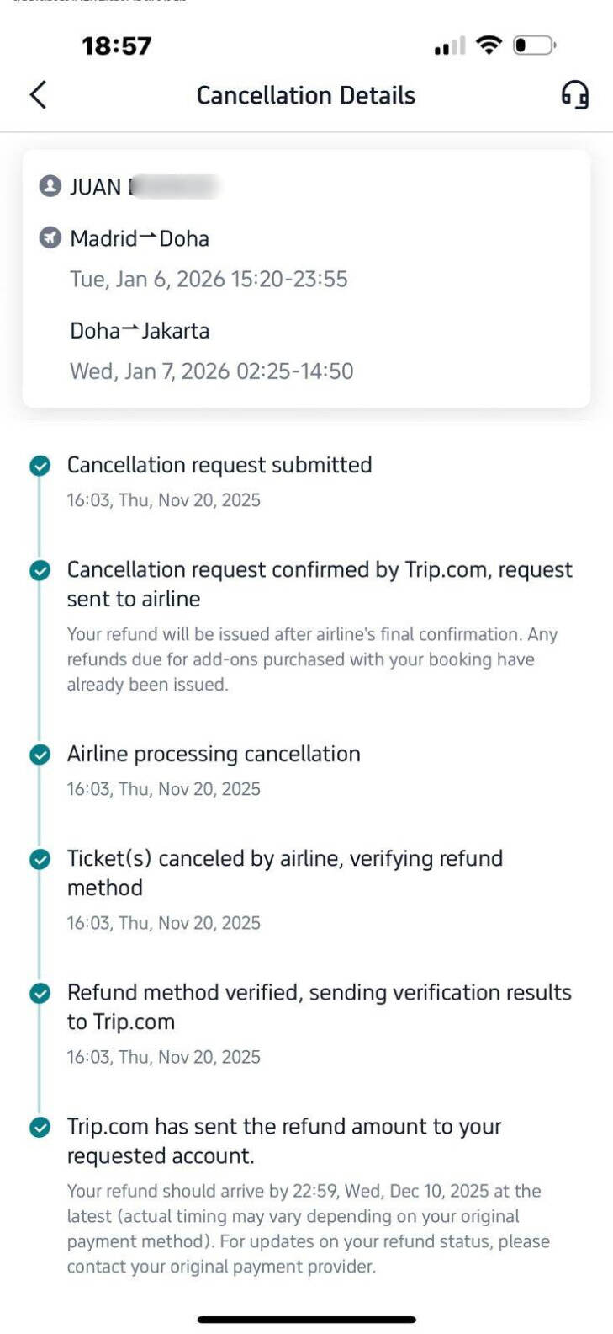Tap the airplane flight icon
The image size is (613, 1334).
click(50, 238)
